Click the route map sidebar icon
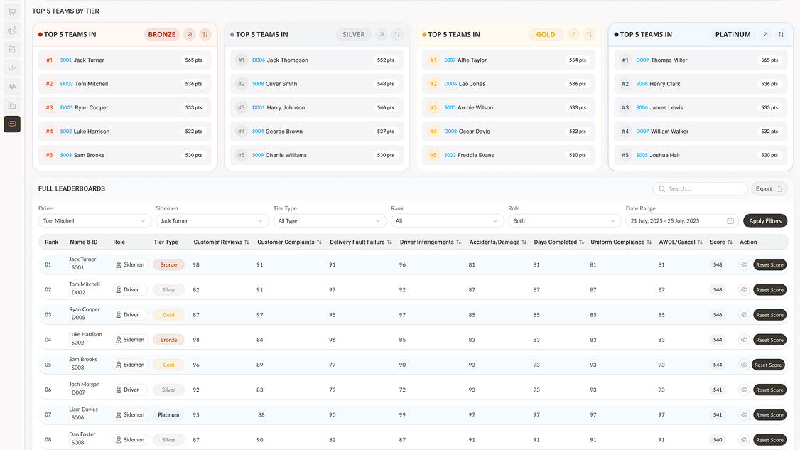Screen dimensions: 800x450 (12, 31)
